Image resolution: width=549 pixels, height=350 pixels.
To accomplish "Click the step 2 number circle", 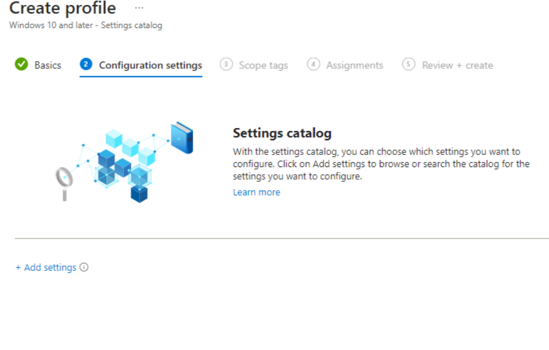I will (86, 64).
